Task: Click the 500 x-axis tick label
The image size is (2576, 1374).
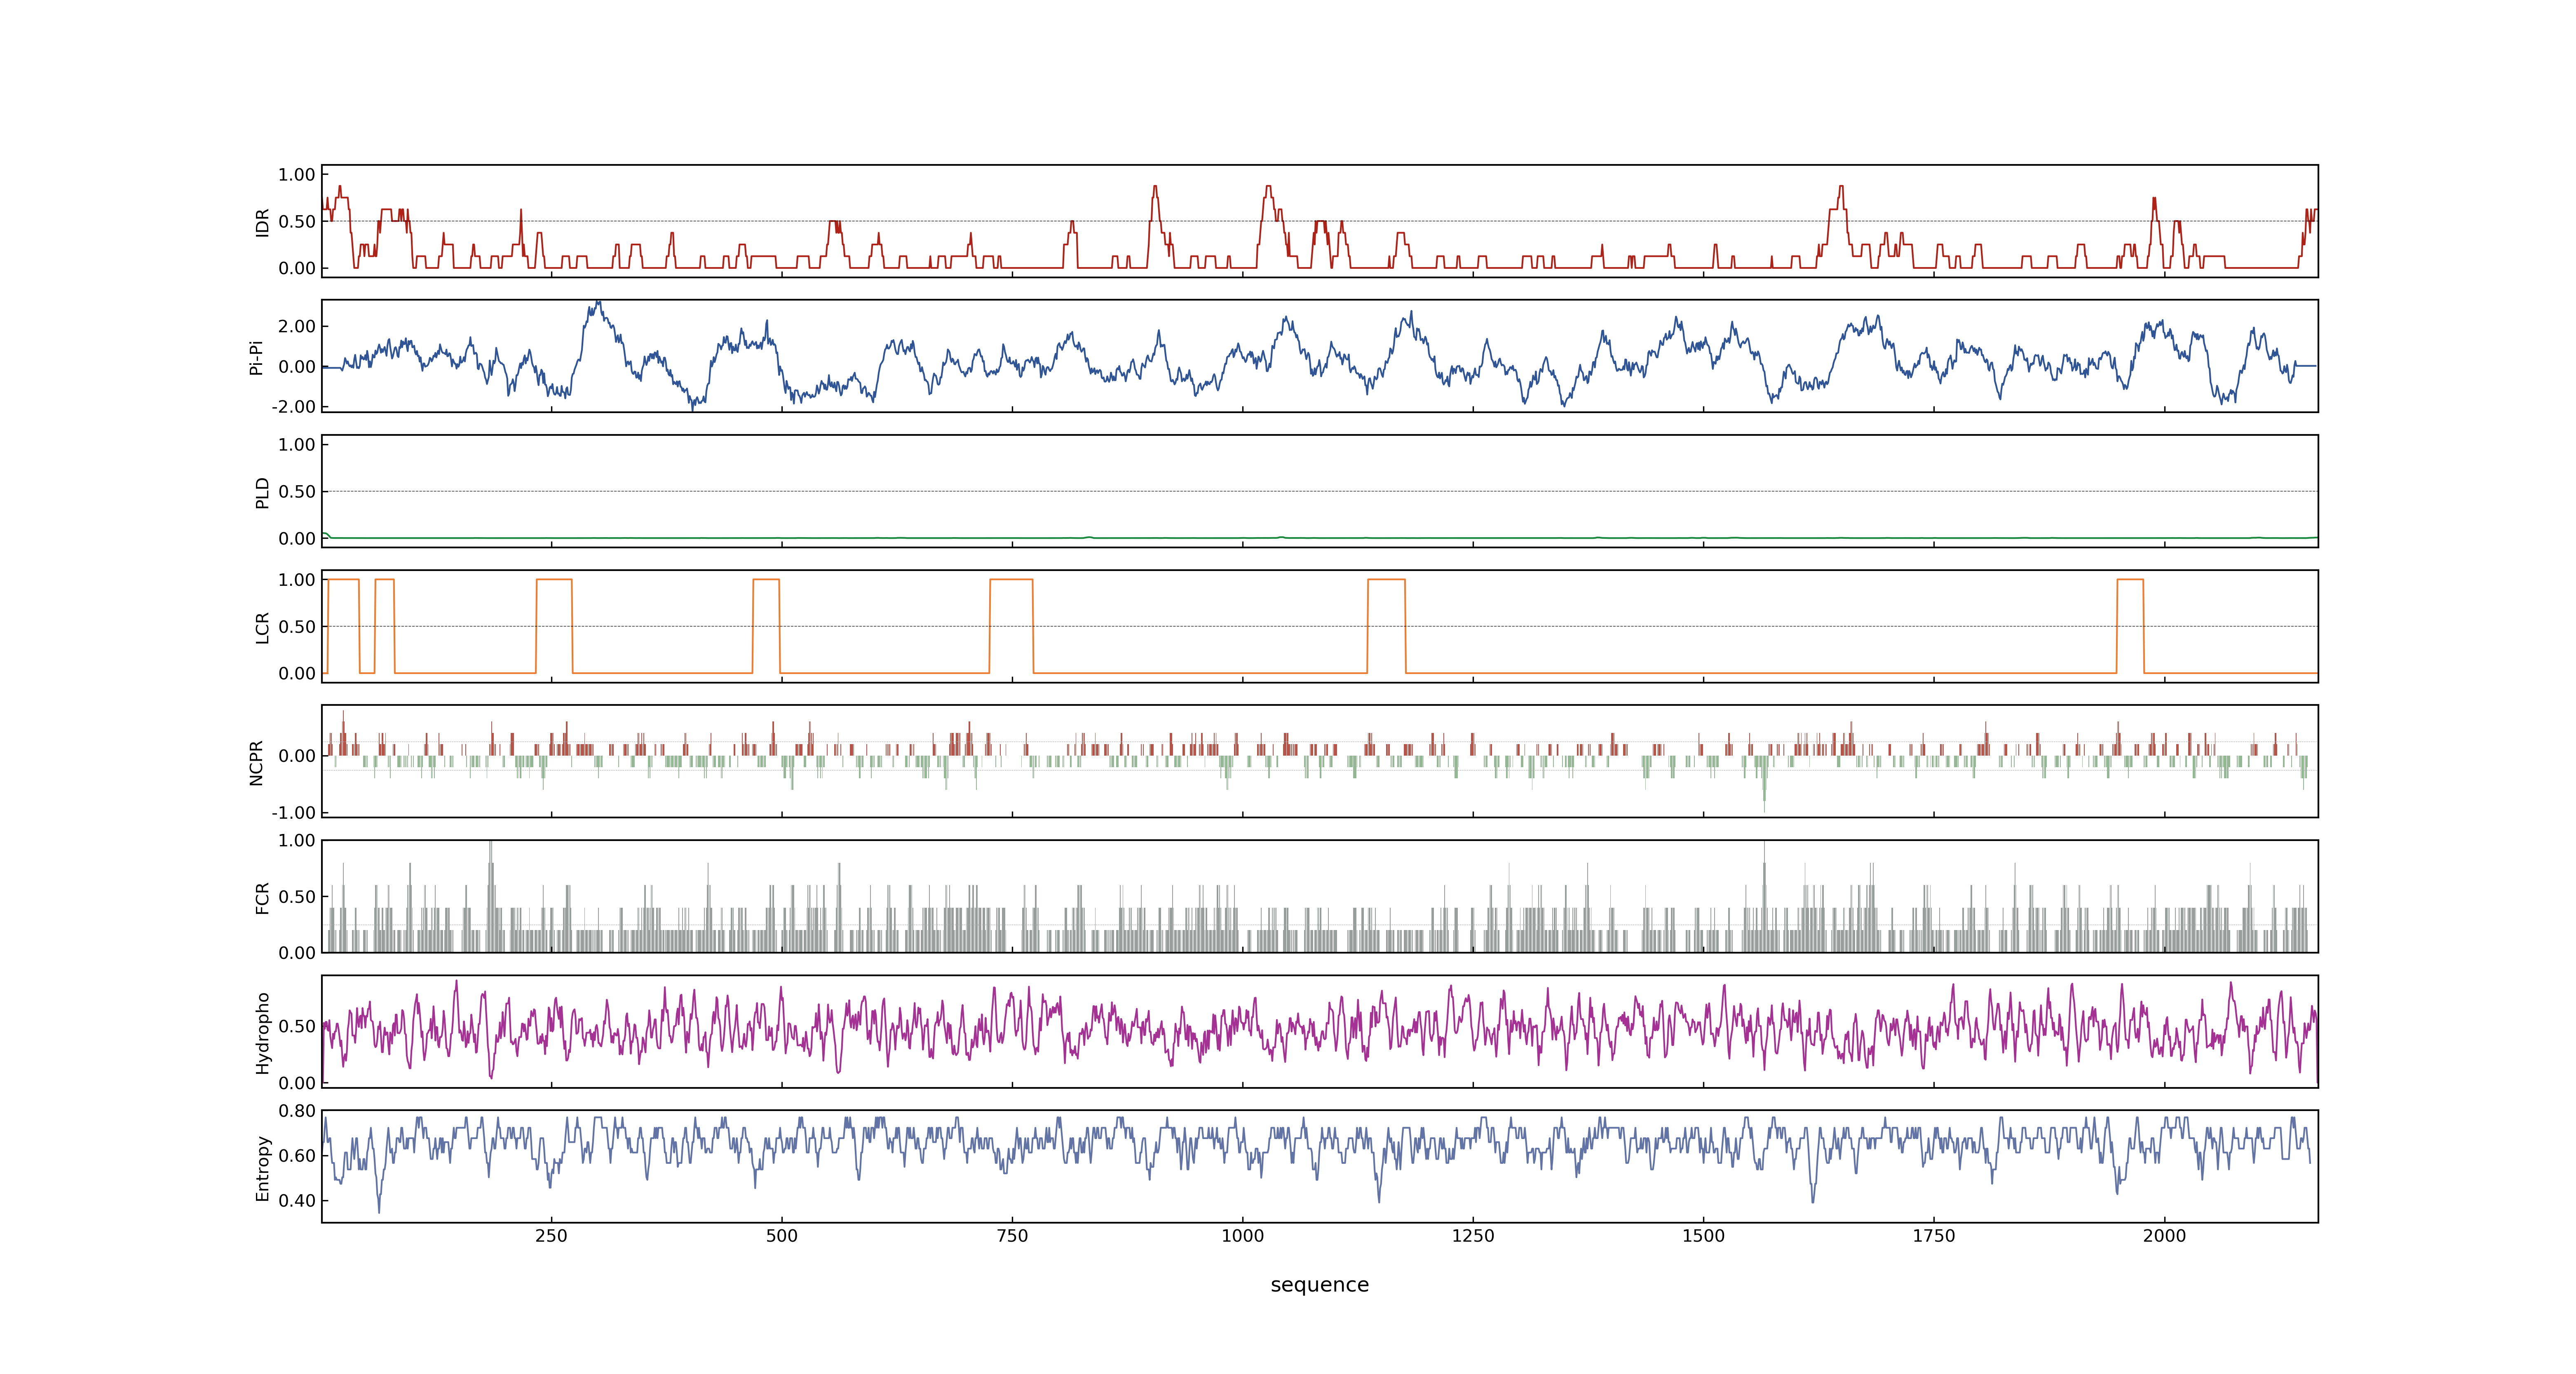Action: click(x=781, y=1236)
